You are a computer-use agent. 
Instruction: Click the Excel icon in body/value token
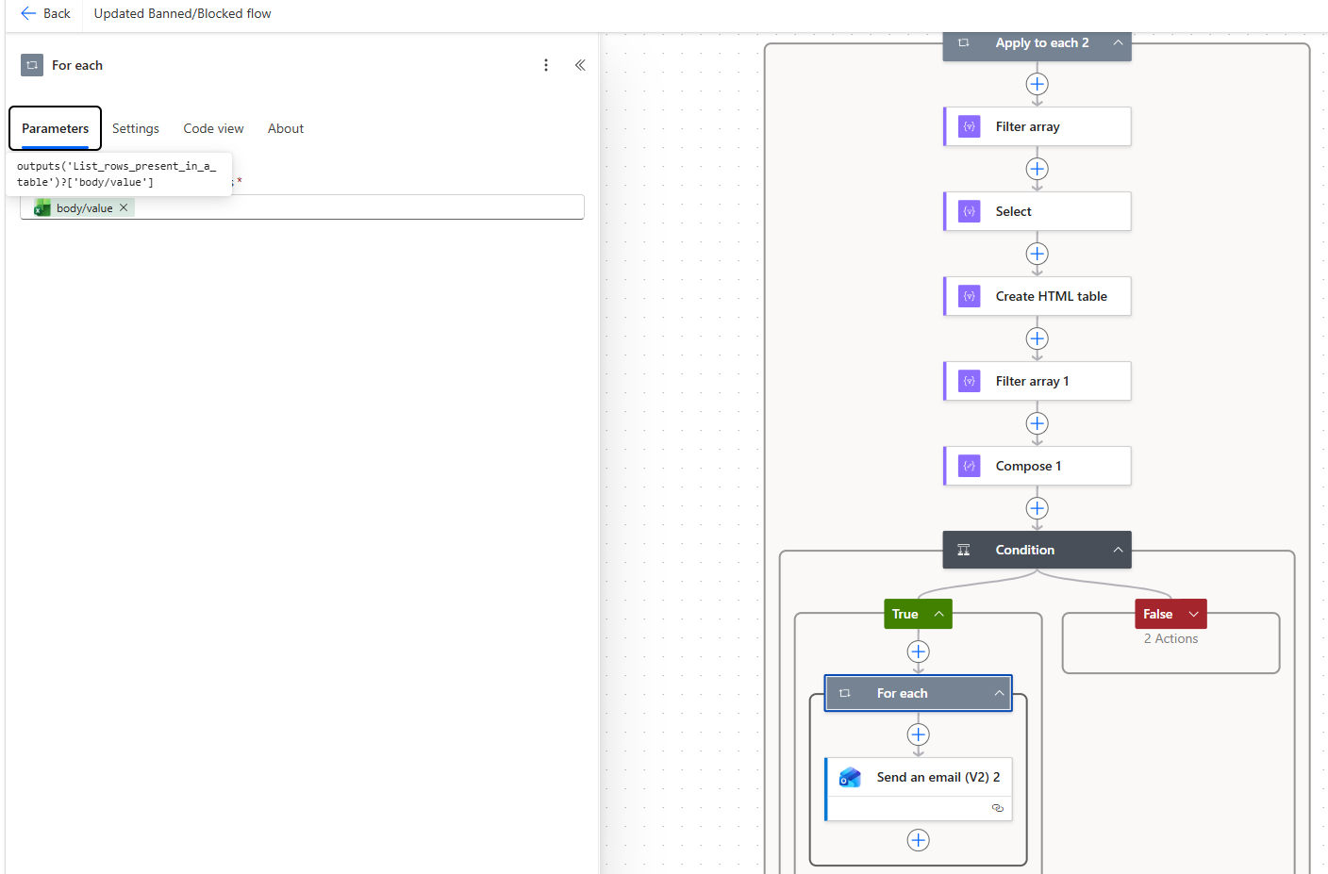pyautogui.click(x=42, y=208)
